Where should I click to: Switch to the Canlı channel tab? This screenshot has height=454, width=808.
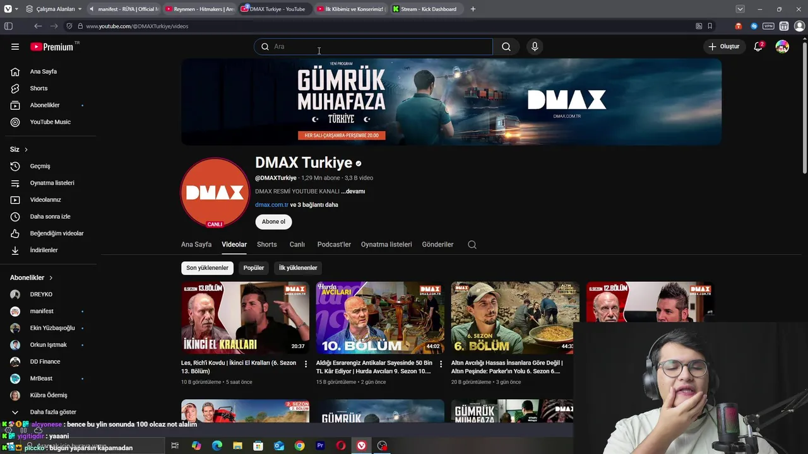click(297, 245)
